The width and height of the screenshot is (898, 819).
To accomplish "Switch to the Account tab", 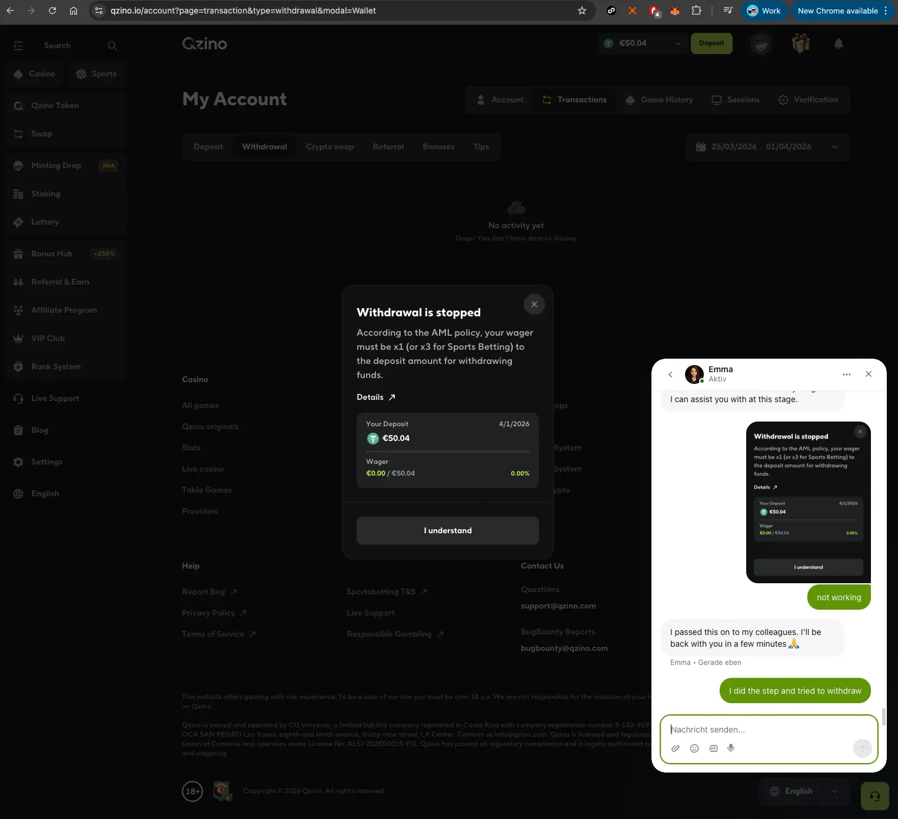I will coord(500,100).
